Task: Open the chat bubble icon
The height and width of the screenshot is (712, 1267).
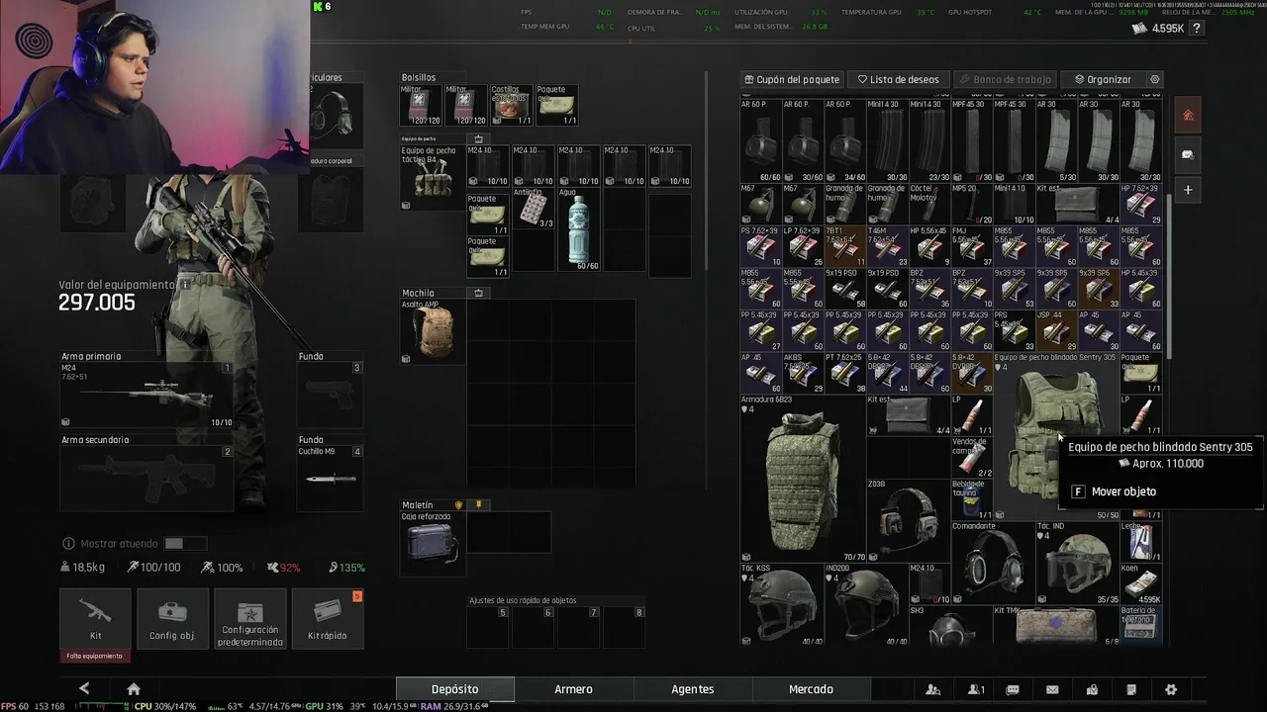Action: tap(1013, 689)
